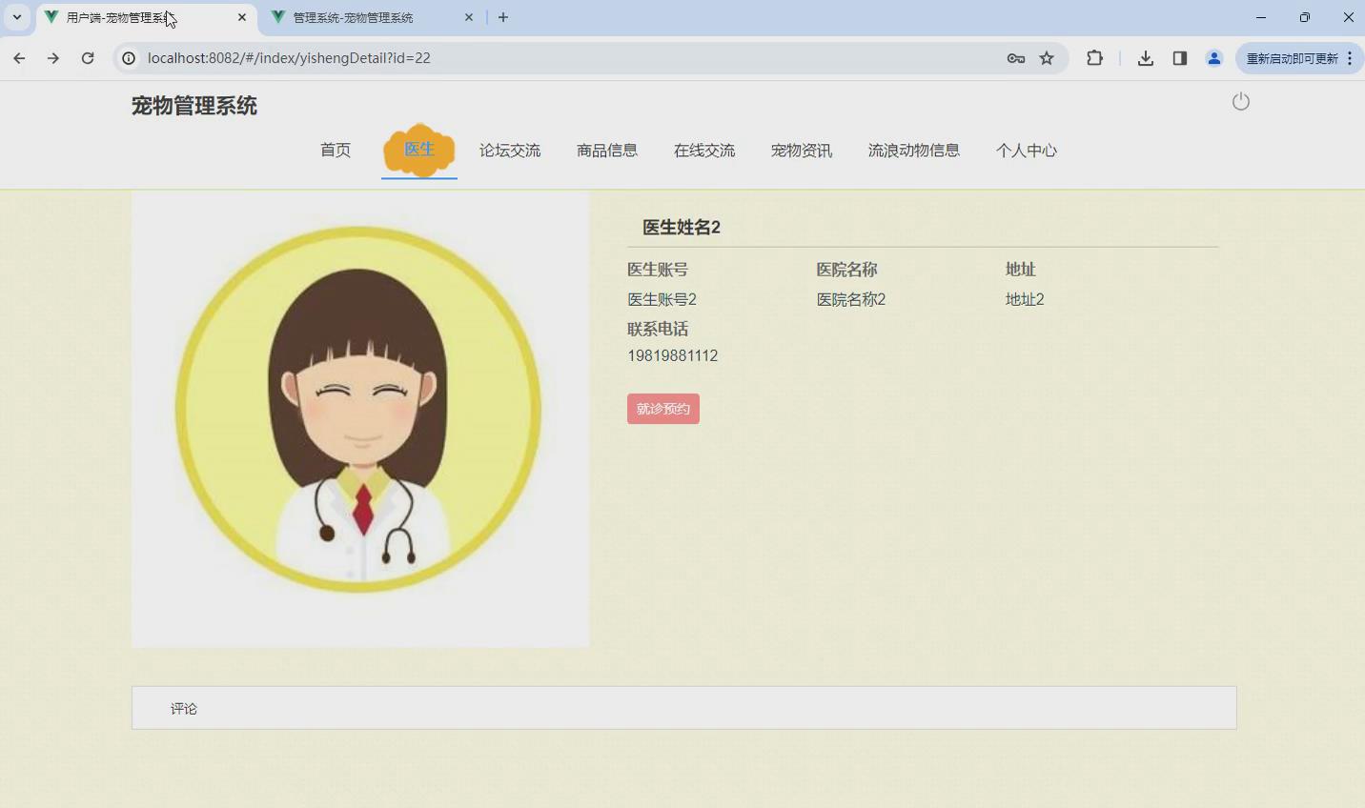The width and height of the screenshot is (1365, 808).
Task: Open the 论坛交流 section
Action: point(510,150)
